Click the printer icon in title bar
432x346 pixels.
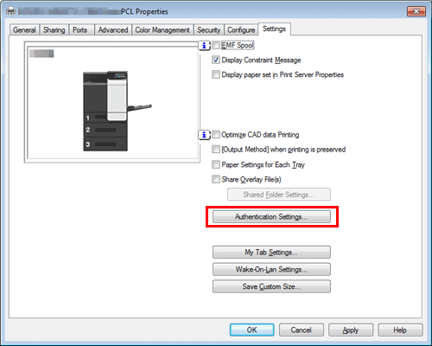click(11, 11)
